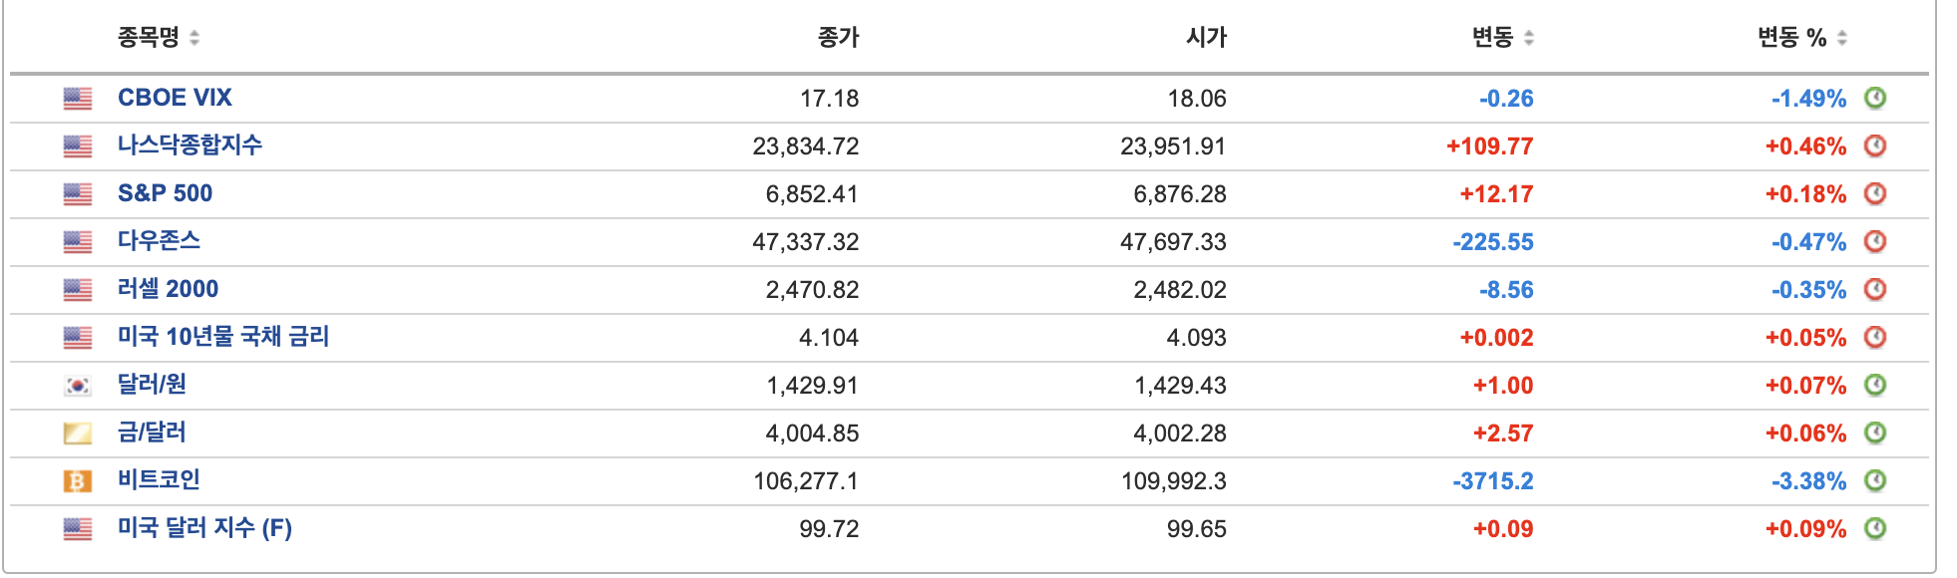This screenshot has width=1957, height=578.
Task: Click the 시가 column header
Action: point(1206,38)
